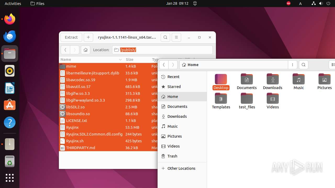Open Music in Files sidebar
Image resolution: width=335 pixels, height=188 pixels.
click(x=182, y=126)
